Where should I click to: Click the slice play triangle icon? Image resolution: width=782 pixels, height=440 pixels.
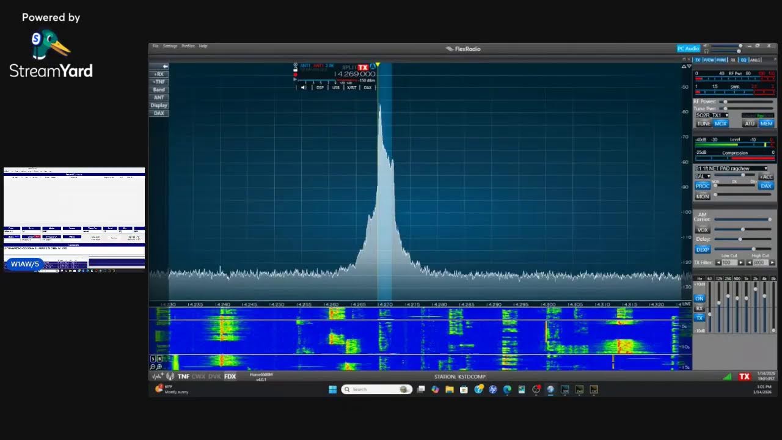point(295,79)
